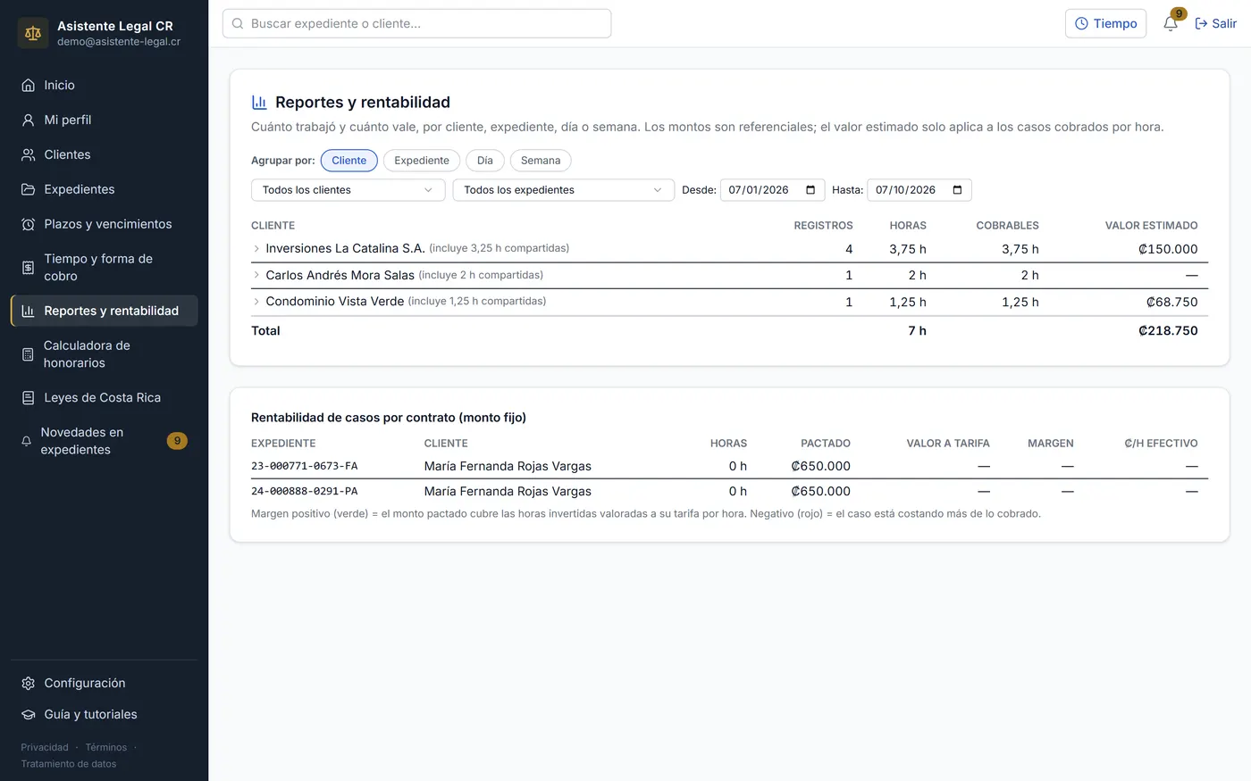
Task: Group report by Semana
Action: [x=541, y=161]
